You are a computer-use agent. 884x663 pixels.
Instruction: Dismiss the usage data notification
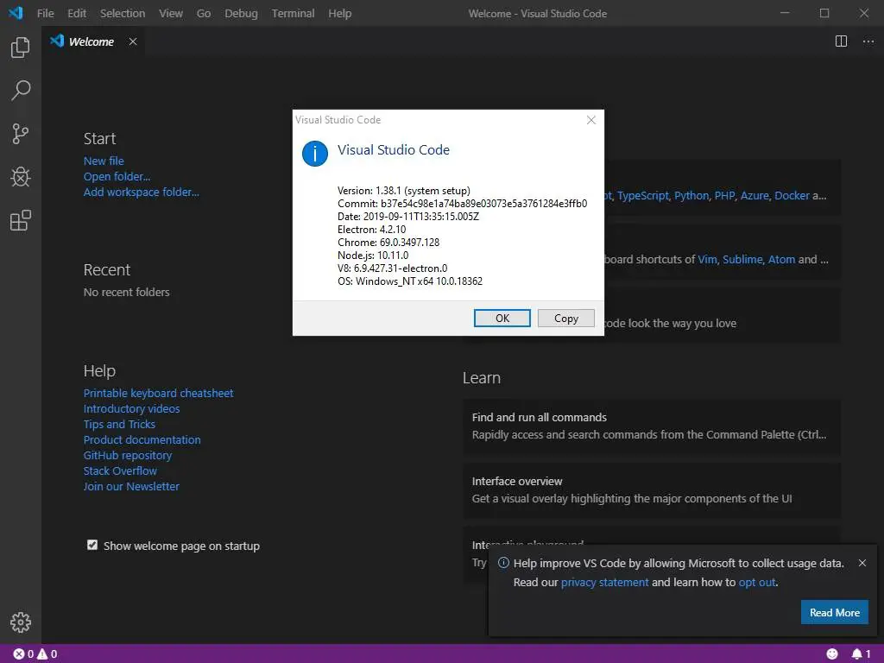862,563
